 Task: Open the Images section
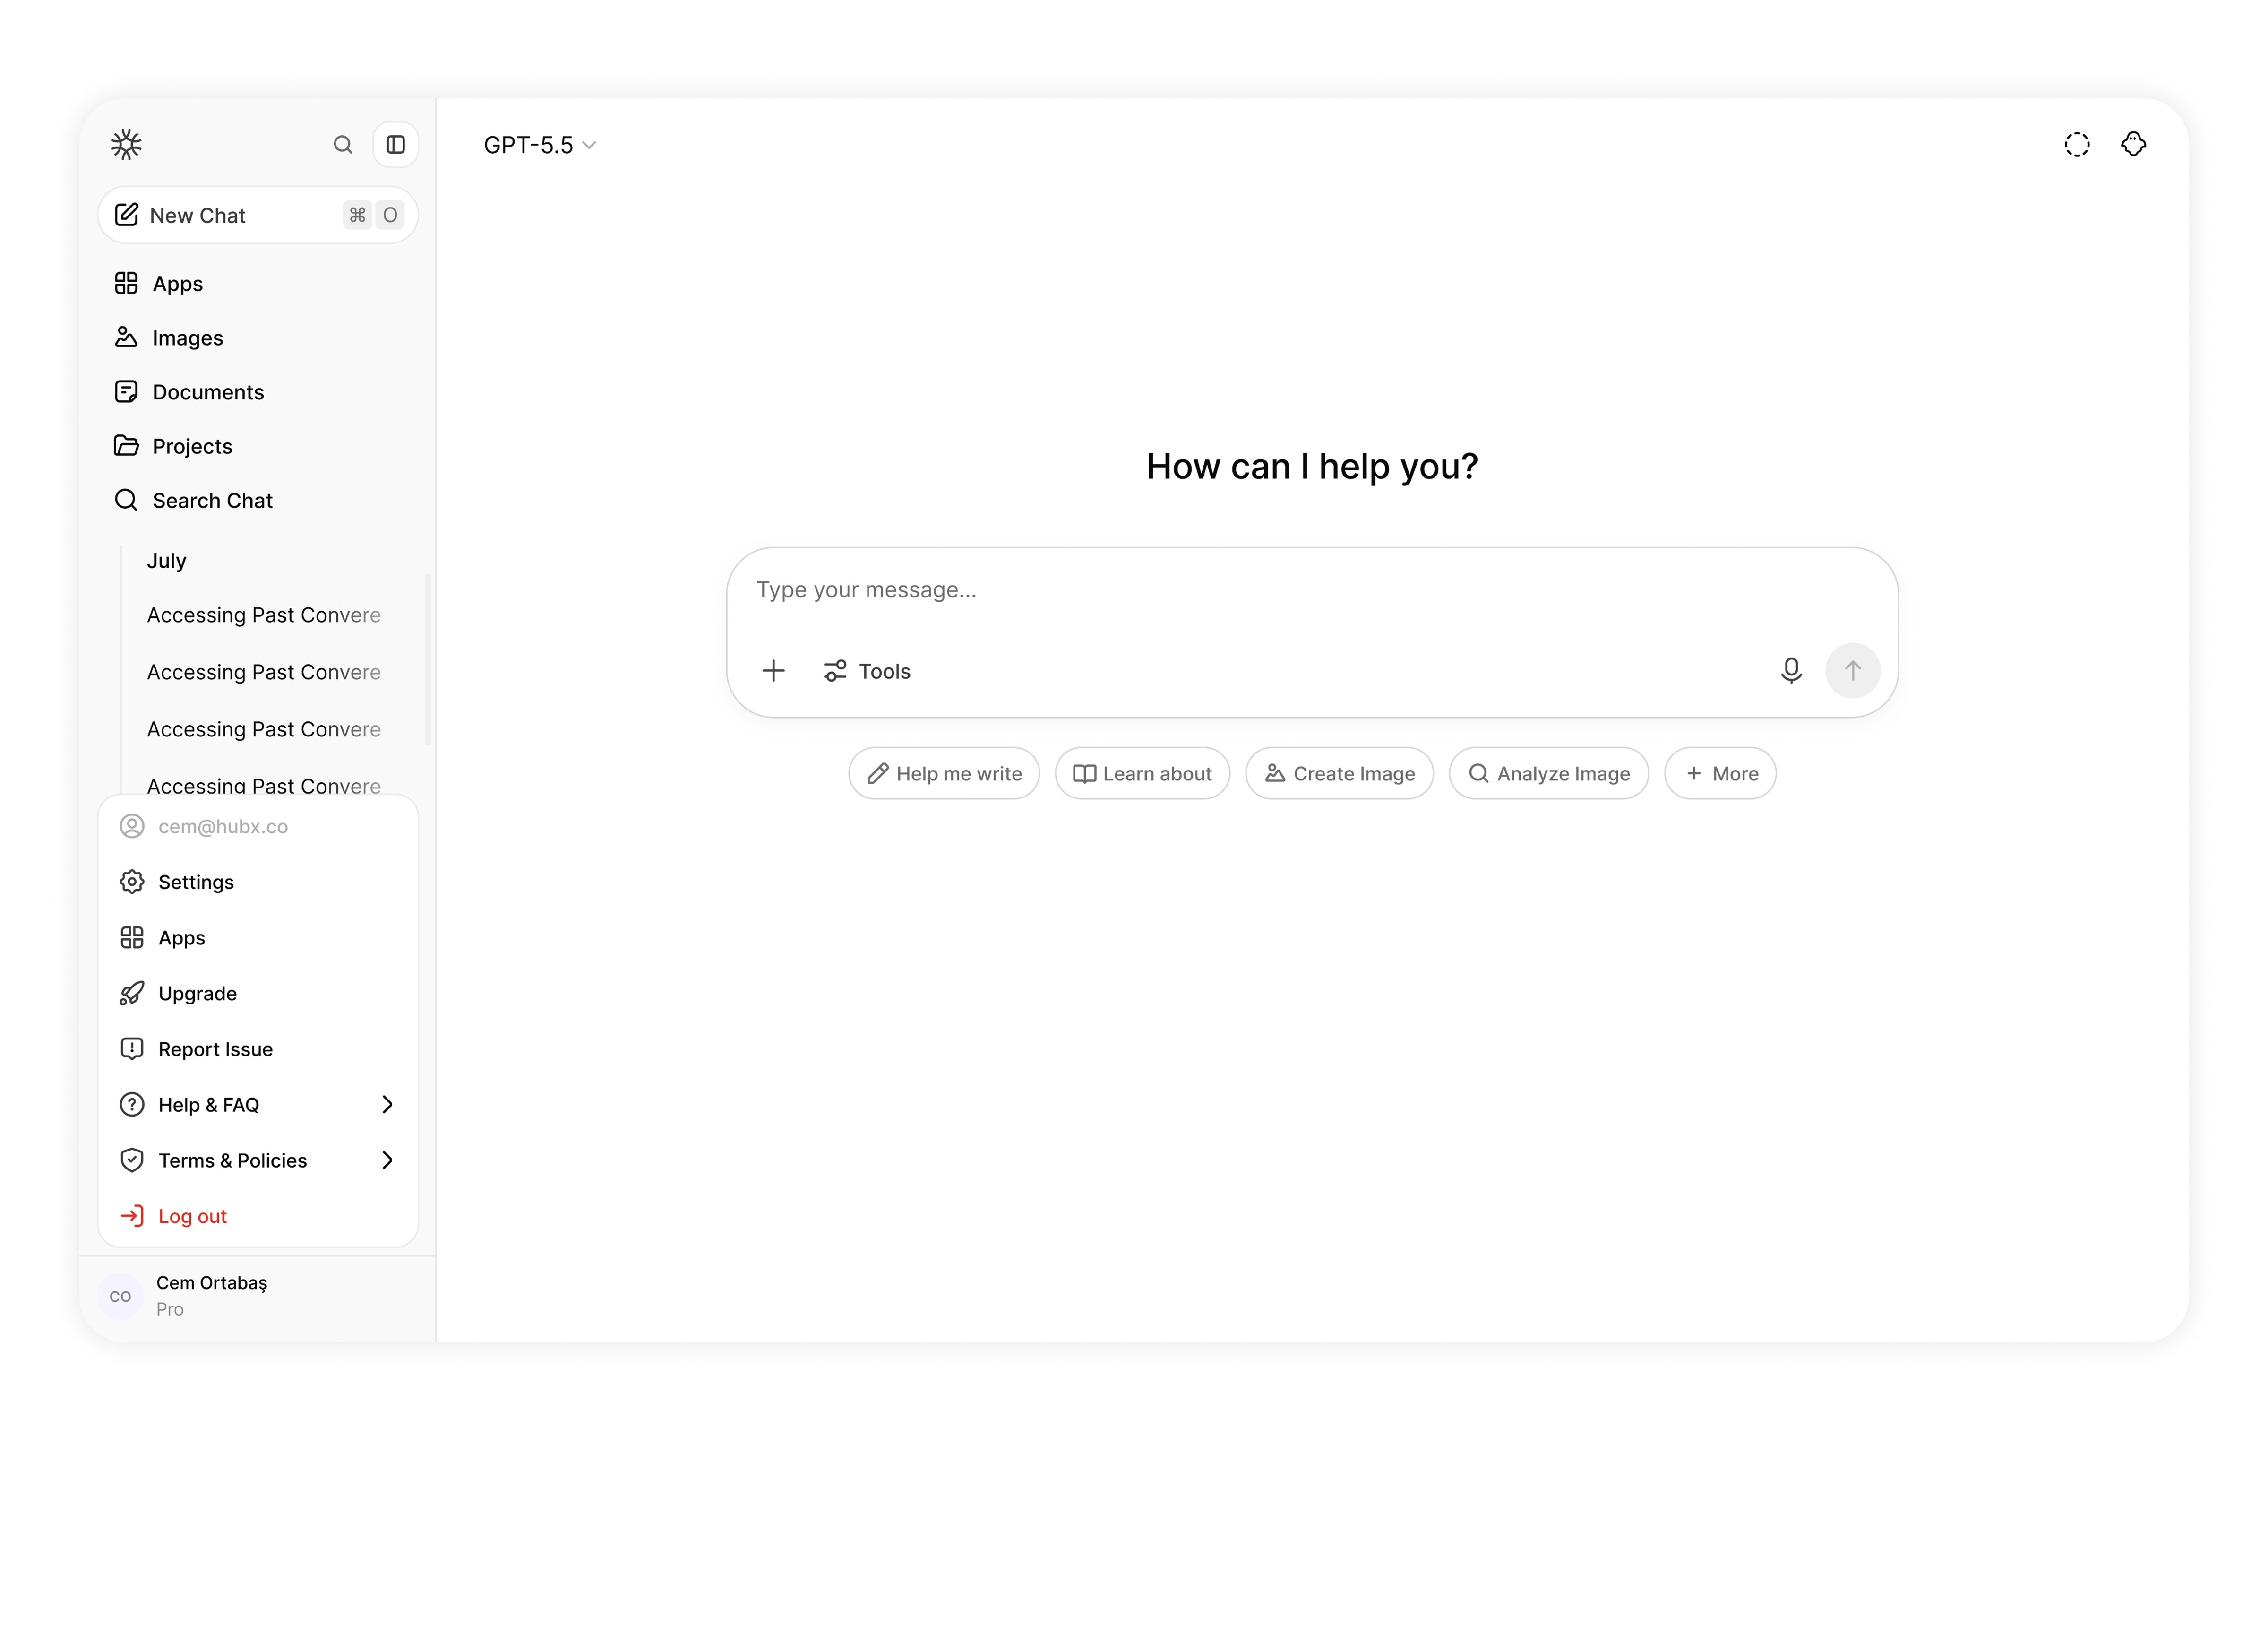[258, 338]
